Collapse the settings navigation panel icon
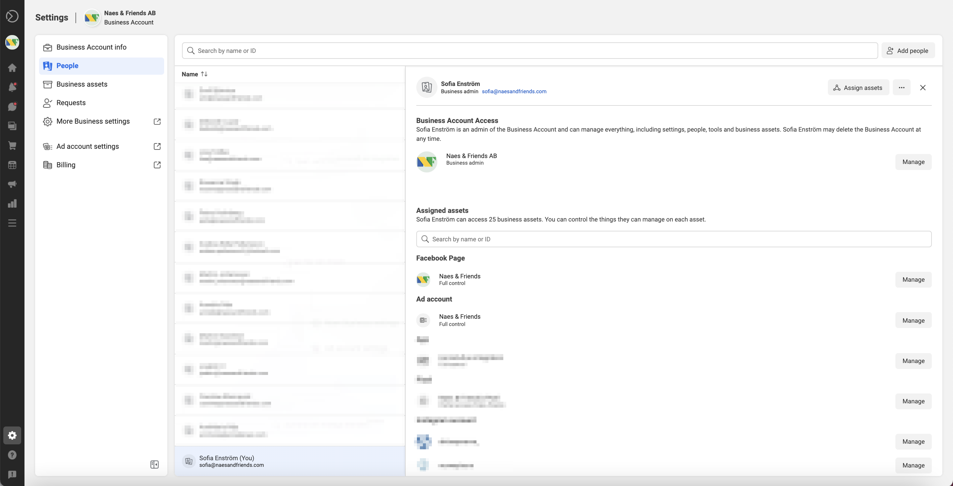Viewport: 953px width, 486px height. 155,464
